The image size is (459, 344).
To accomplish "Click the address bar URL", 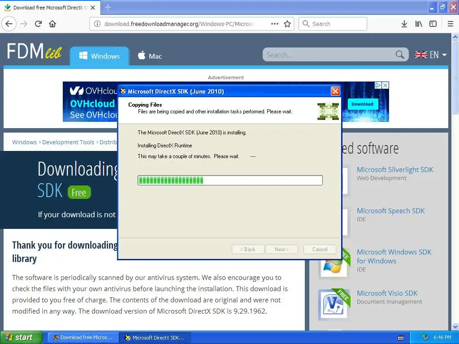I will tap(179, 24).
